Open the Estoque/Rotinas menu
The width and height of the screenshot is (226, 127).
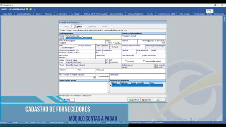click(117, 14)
